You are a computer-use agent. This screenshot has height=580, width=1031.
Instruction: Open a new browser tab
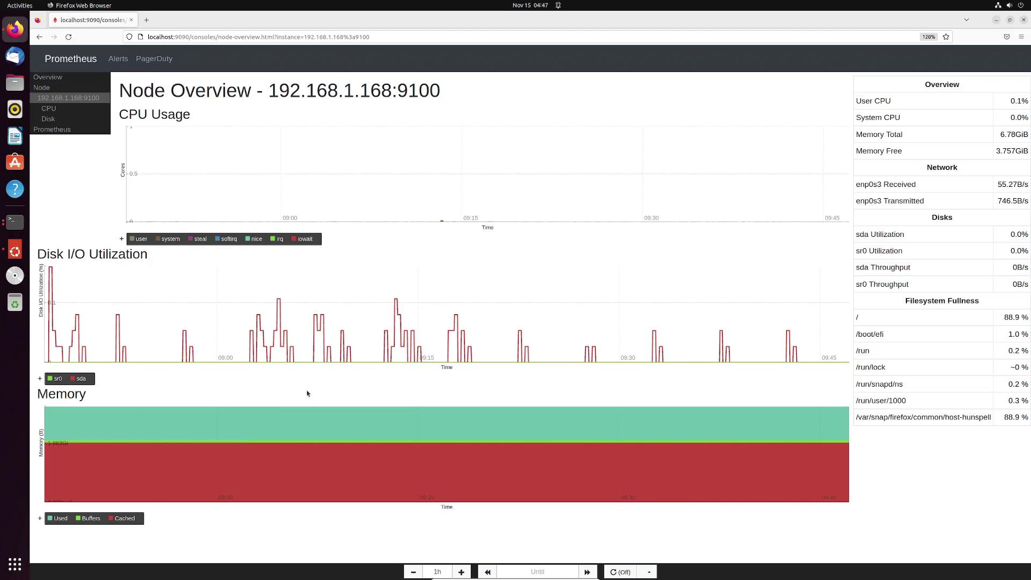pos(146,20)
